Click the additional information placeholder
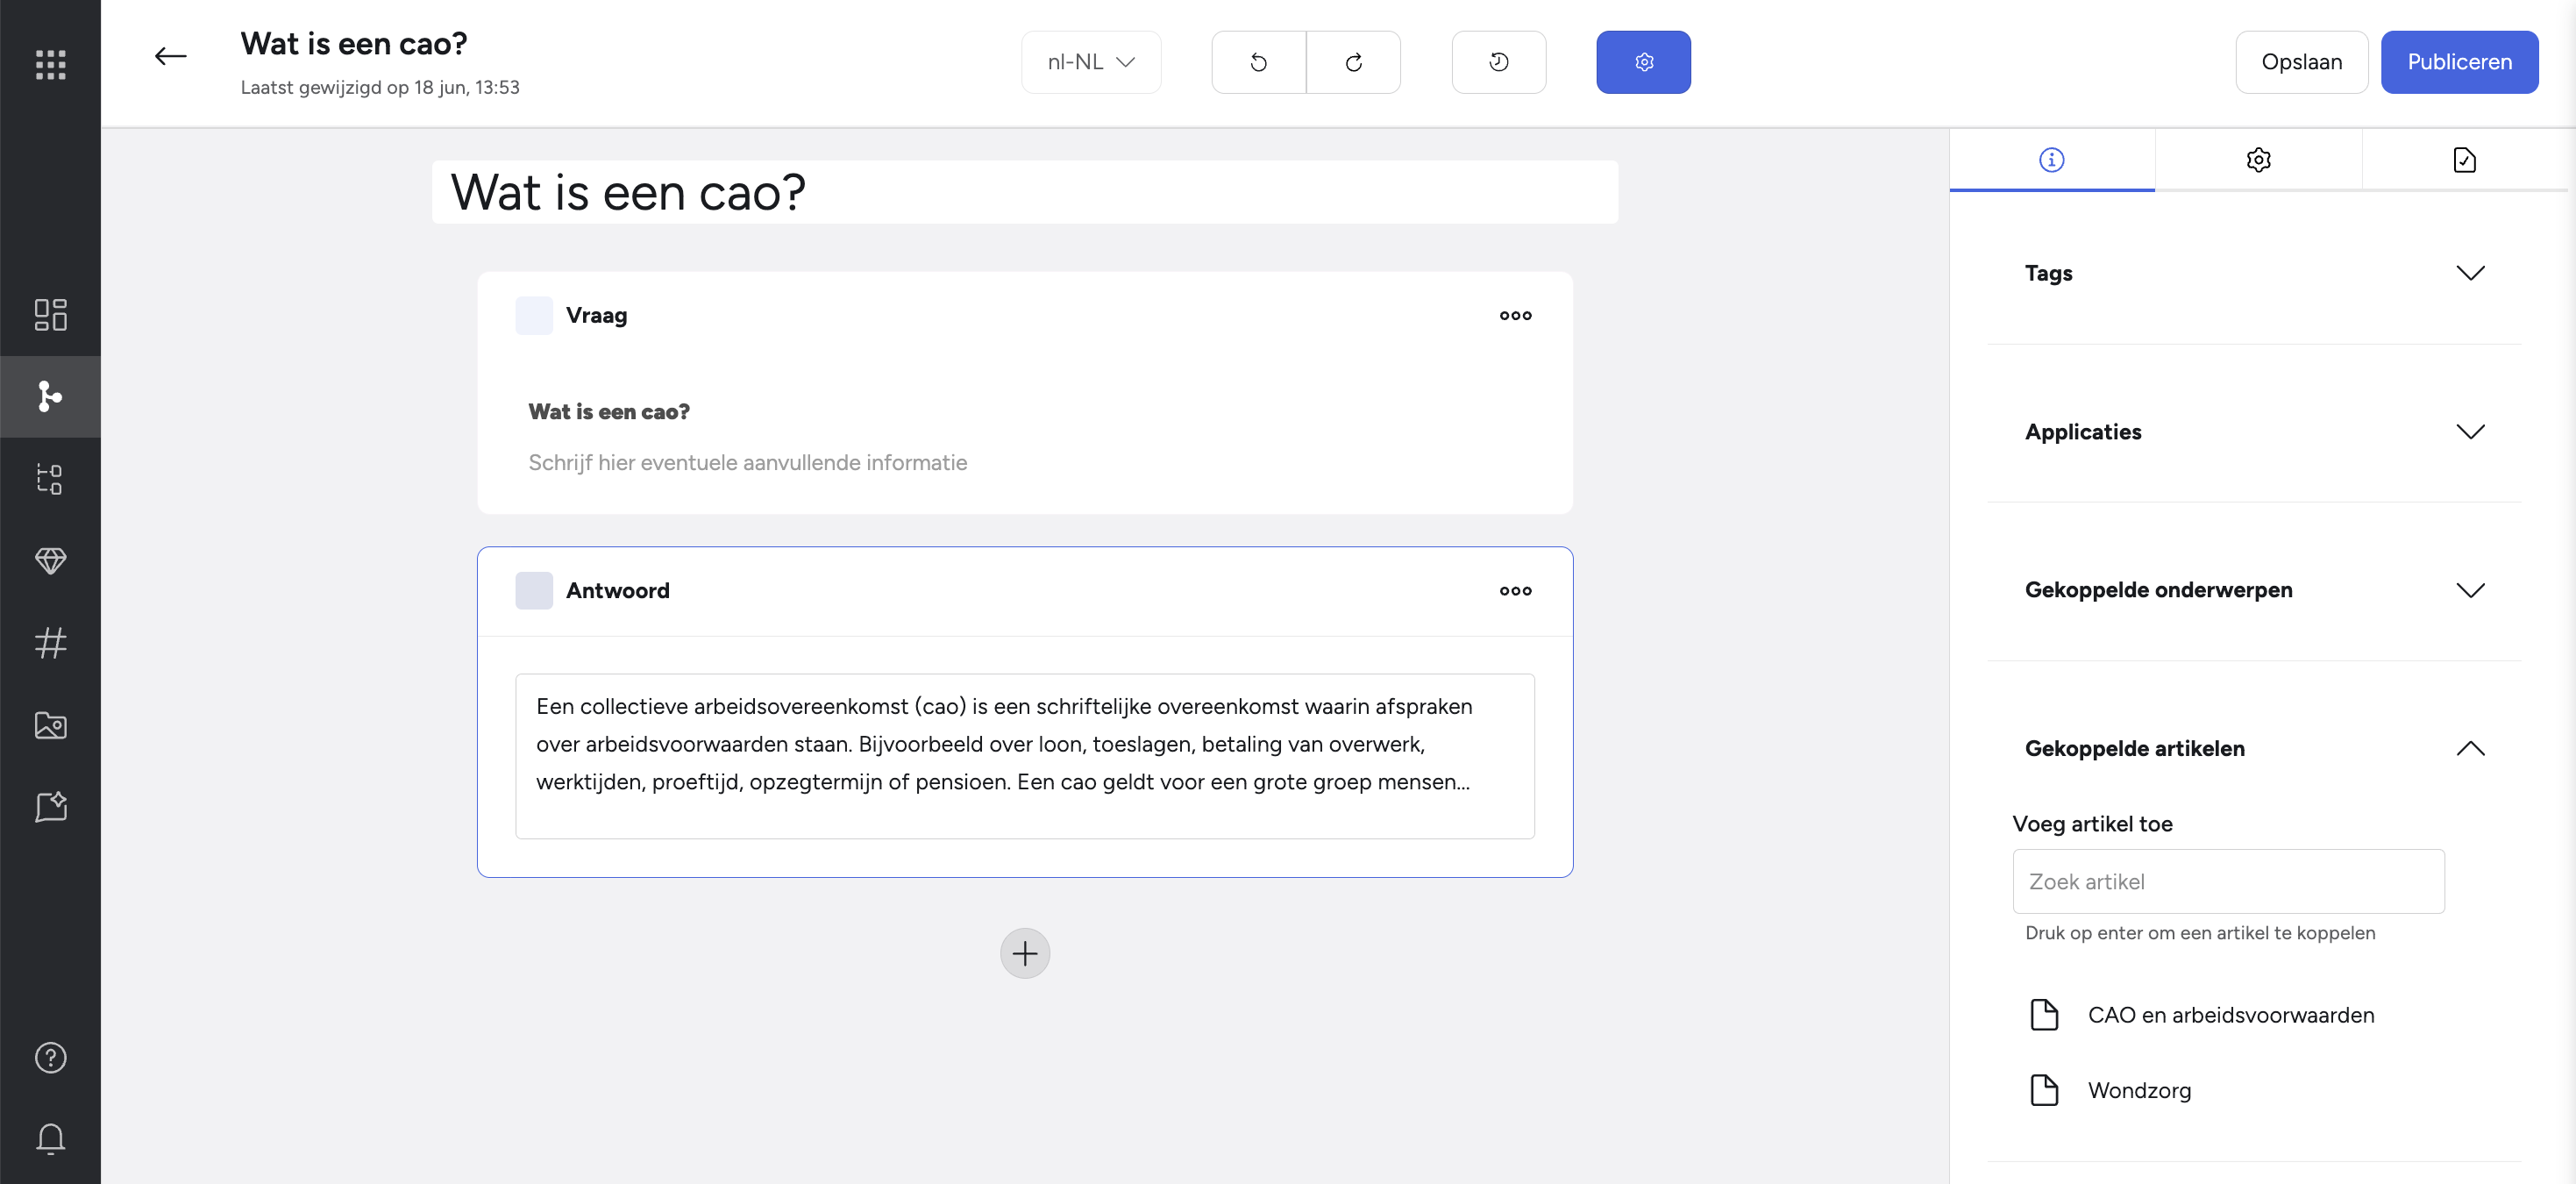The width and height of the screenshot is (2576, 1184). [x=747, y=462]
